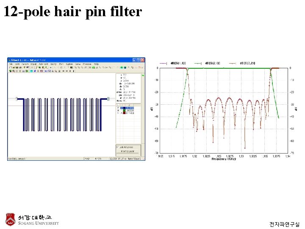Open the Param menu
This screenshot has width=305, height=229.
click(x=25, y=64)
